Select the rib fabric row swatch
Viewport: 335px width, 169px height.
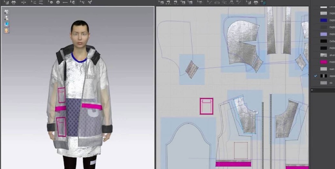point(324,83)
